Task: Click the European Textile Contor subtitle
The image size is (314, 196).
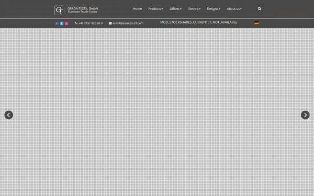Action: coord(83,12)
